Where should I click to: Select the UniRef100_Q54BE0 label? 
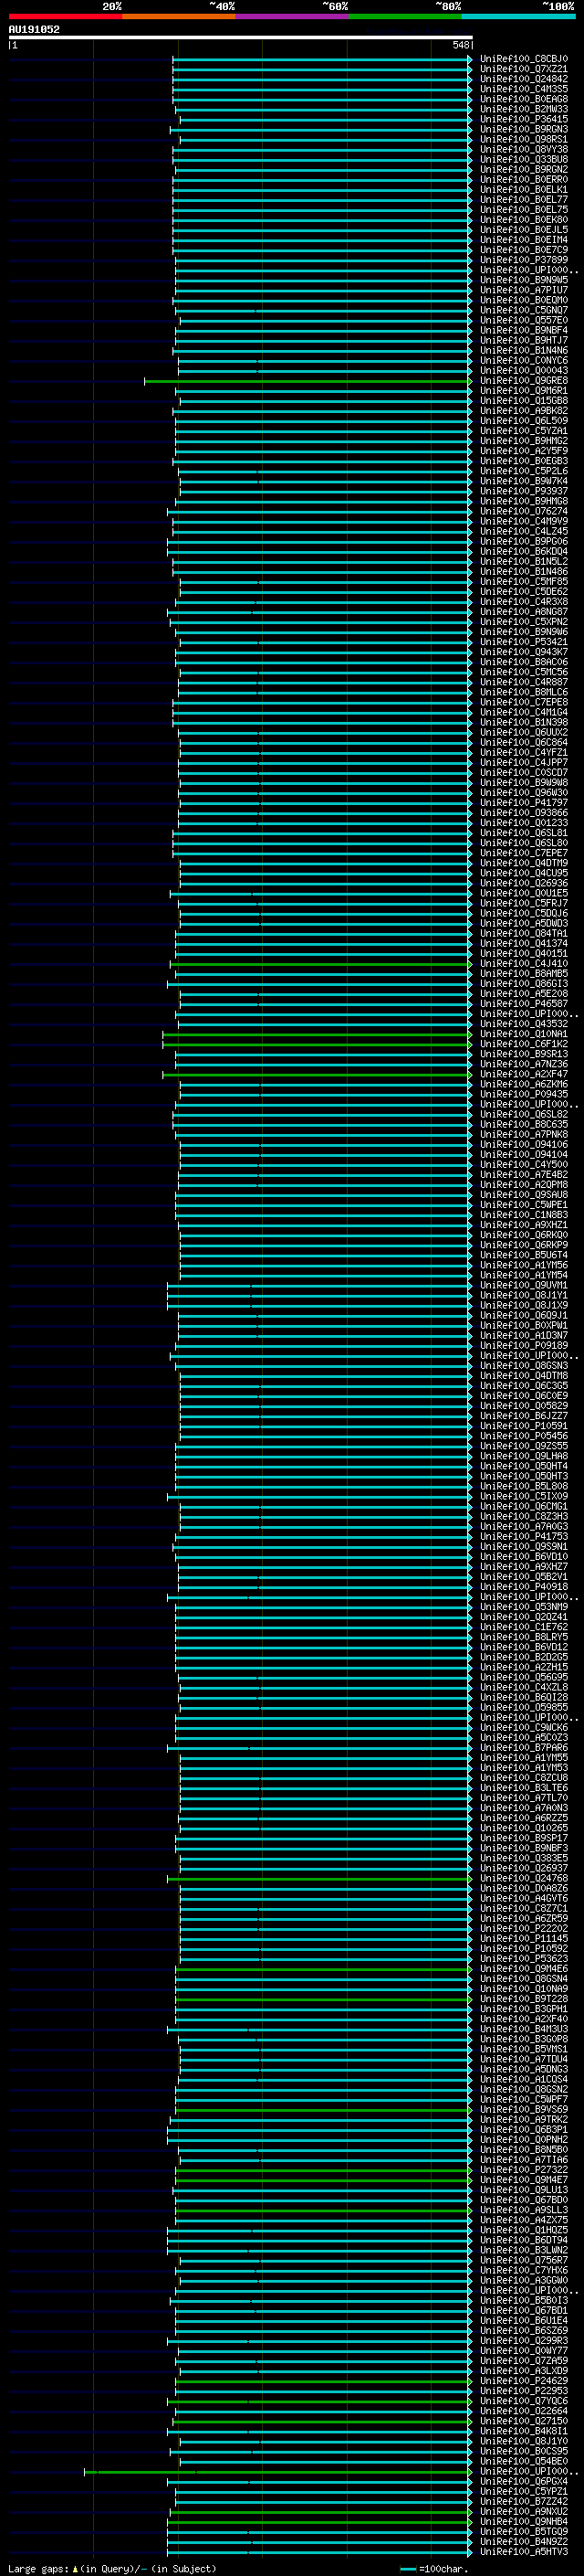point(523,2461)
